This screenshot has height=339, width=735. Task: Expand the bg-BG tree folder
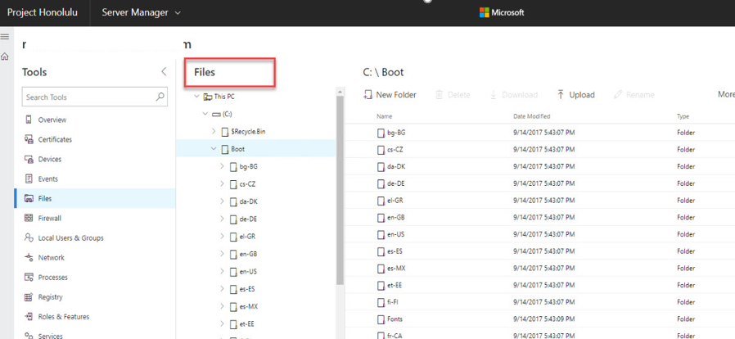222,166
